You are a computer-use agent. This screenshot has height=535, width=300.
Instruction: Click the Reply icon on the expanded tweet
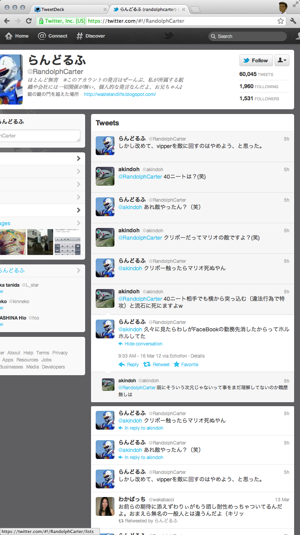129,365
